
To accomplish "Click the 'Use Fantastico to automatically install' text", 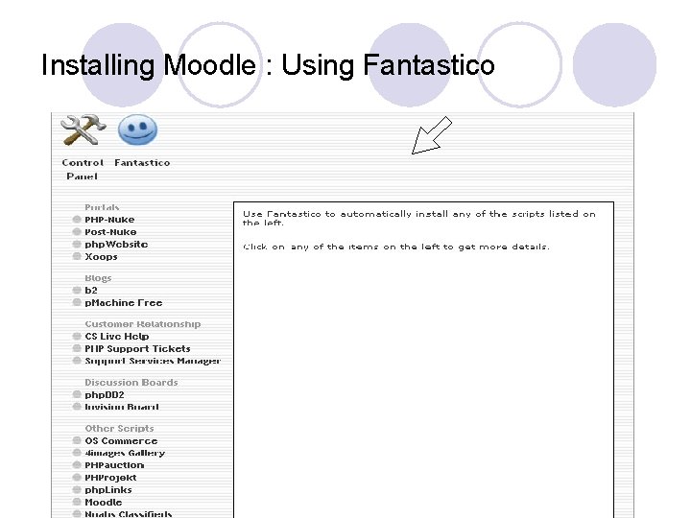I will pos(418,218).
